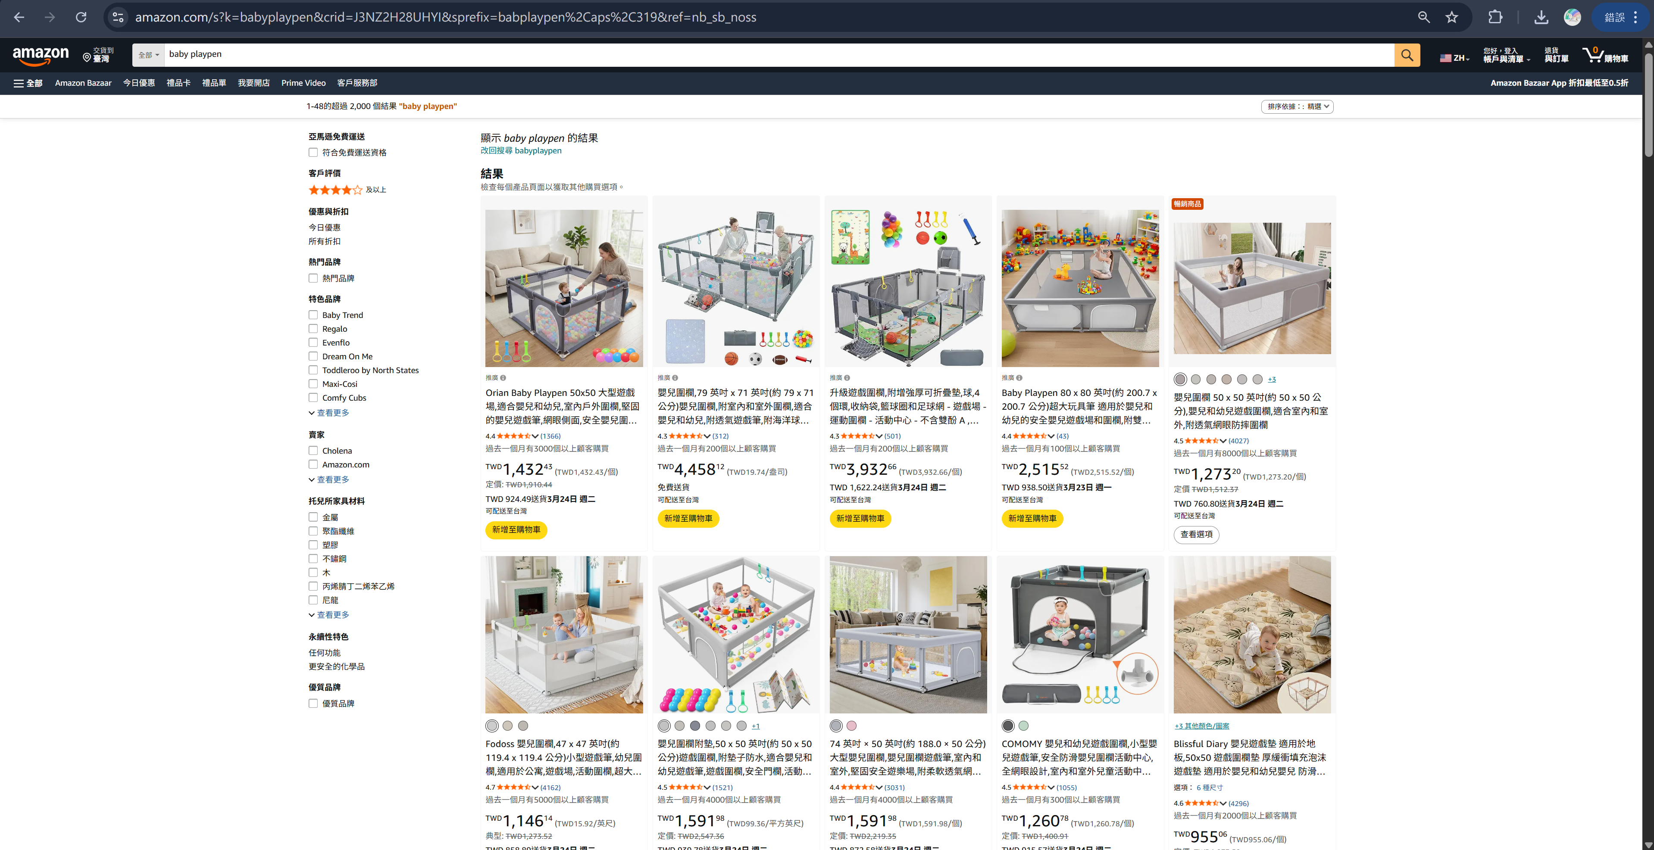Viewport: 1654px width, 850px height.
Task: Open the hamburger All menu
Action: point(28,84)
